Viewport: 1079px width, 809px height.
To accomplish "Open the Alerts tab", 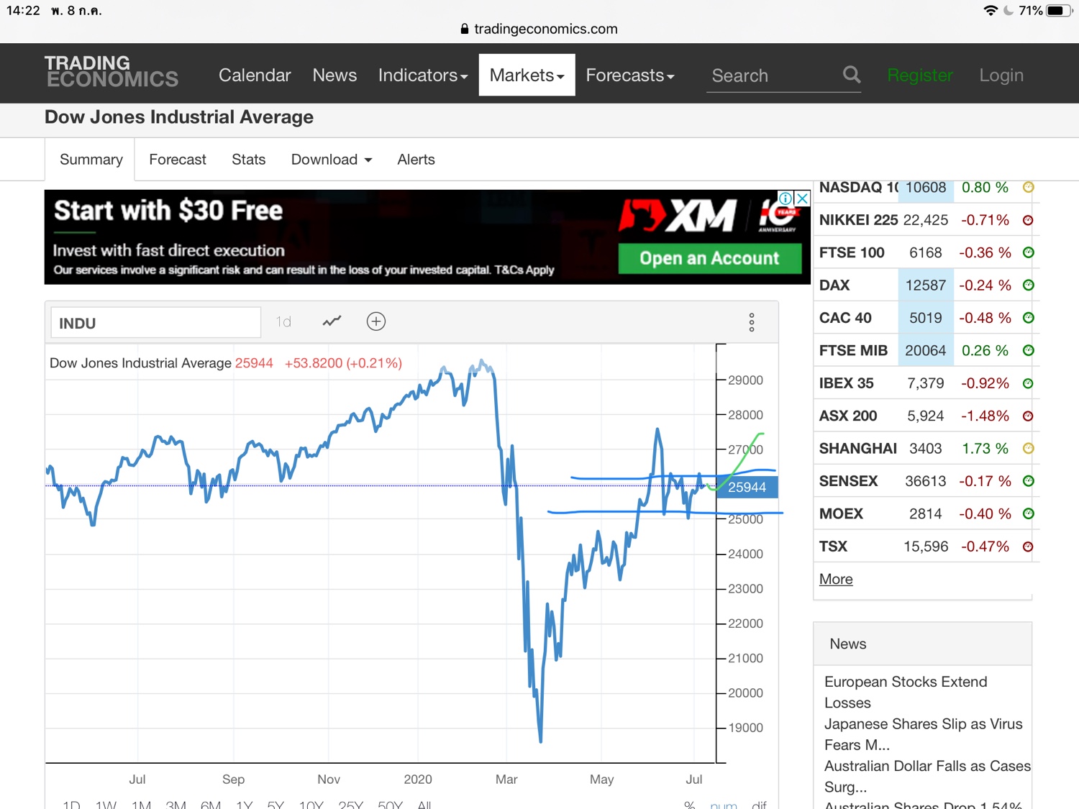I will coord(416,160).
